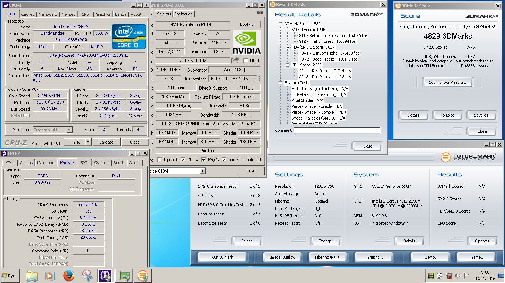Collapse the 3DMark Score tree node
The width and height of the screenshot is (505, 283).
pos(281,24)
